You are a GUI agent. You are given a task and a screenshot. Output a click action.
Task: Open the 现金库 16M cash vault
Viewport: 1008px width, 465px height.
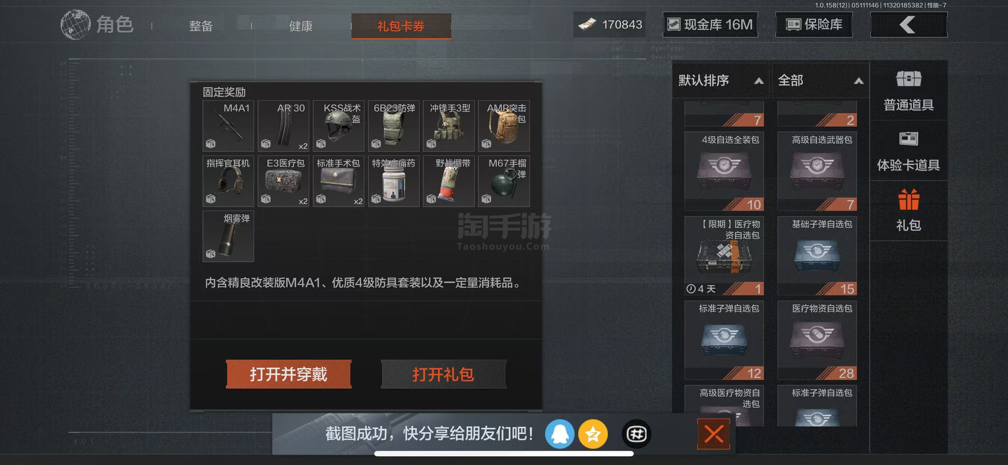coord(710,25)
